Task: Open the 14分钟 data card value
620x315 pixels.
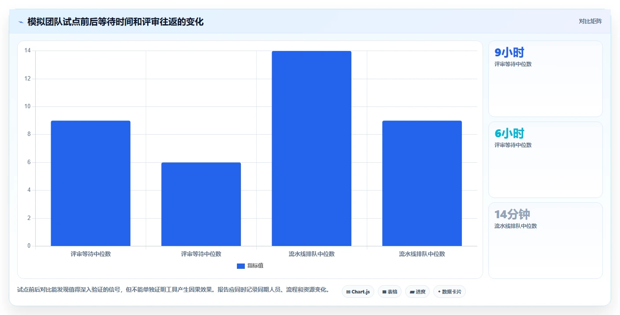Action: [512, 215]
